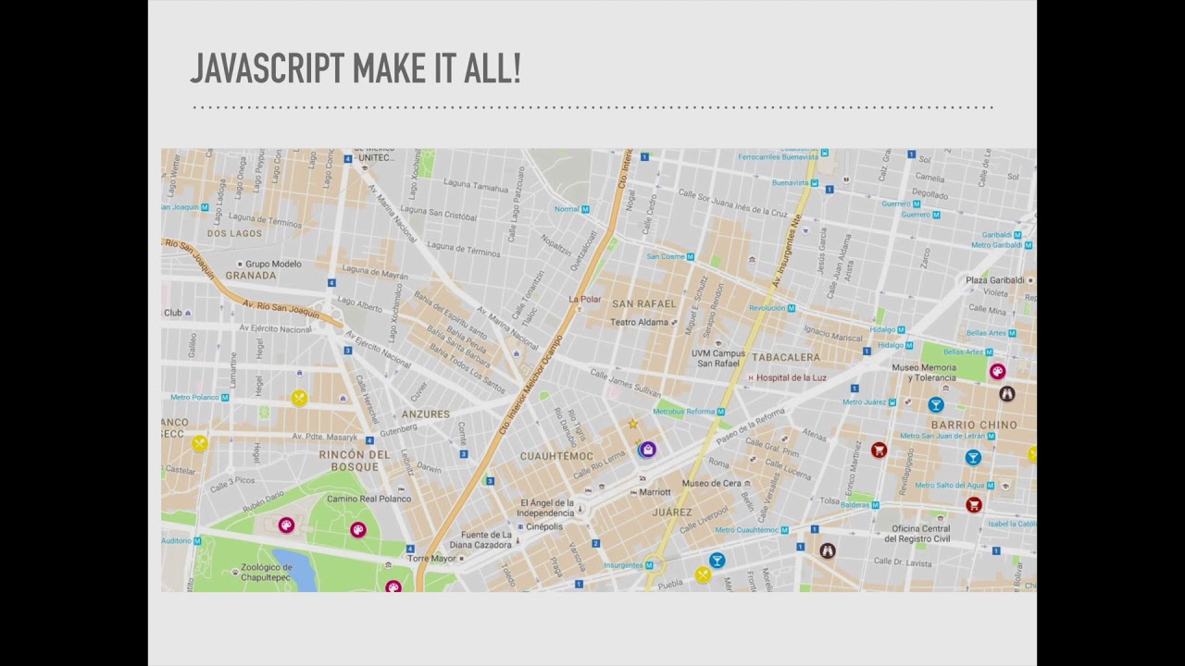The image size is (1185, 666).
Task: Click the brown binoculars marker above Calle Dr. Lavista
Action: (x=827, y=550)
